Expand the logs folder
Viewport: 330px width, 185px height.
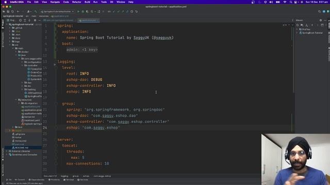coord(10,42)
